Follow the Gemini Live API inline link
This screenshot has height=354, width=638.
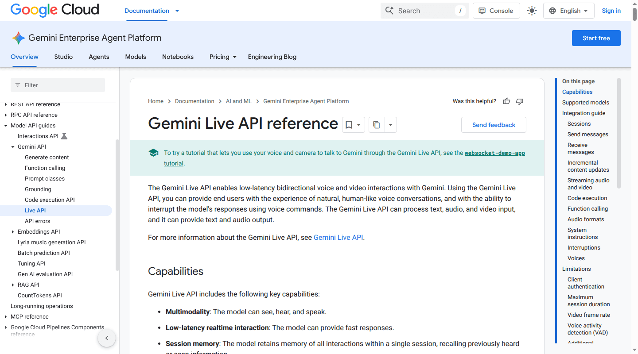click(338, 238)
